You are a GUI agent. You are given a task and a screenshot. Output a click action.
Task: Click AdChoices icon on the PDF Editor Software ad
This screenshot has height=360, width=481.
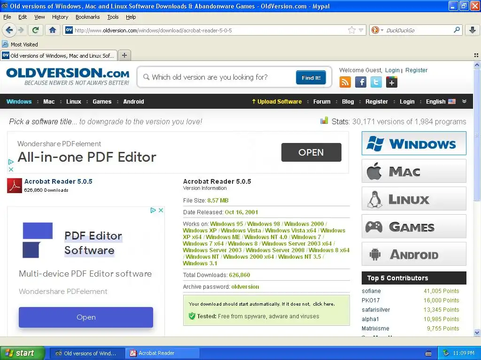pyautogui.click(x=153, y=210)
